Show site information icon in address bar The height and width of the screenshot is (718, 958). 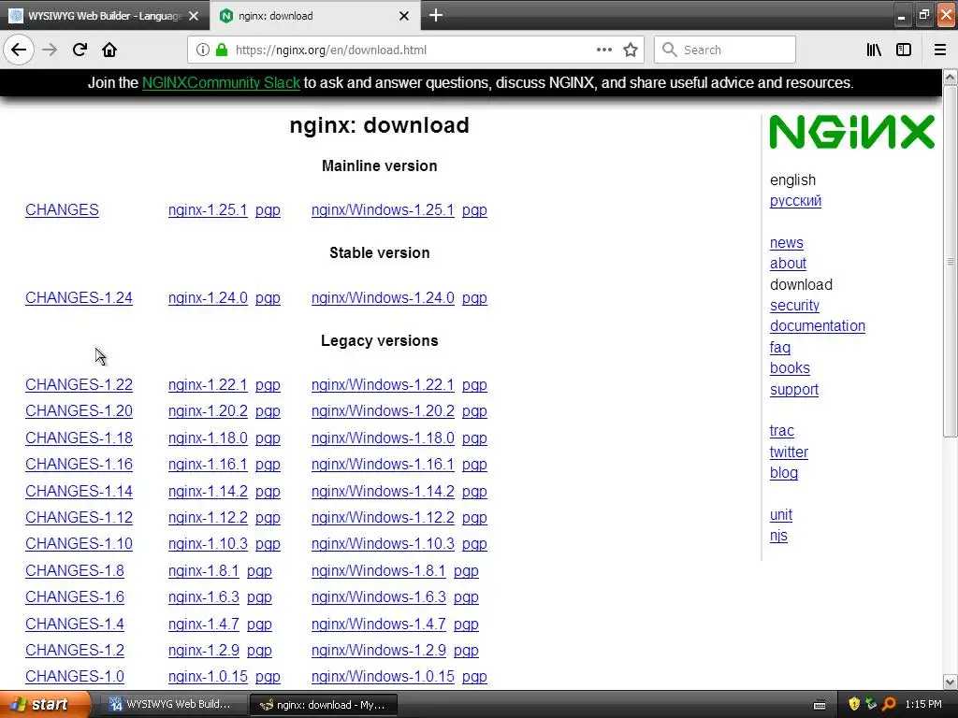(203, 50)
